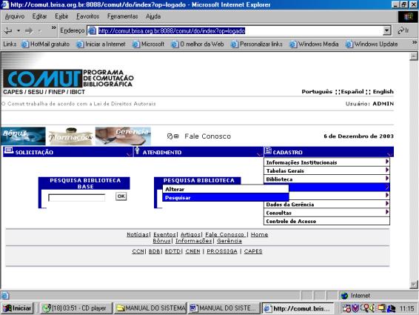Open the Informações banner image
Image resolution: width=419 pixels, height=315 pixels.
tap(70, 136)
